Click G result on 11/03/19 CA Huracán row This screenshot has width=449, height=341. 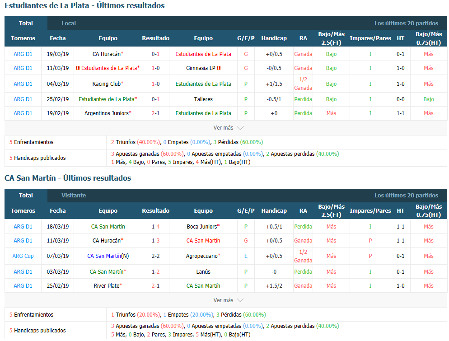[246, 241]
